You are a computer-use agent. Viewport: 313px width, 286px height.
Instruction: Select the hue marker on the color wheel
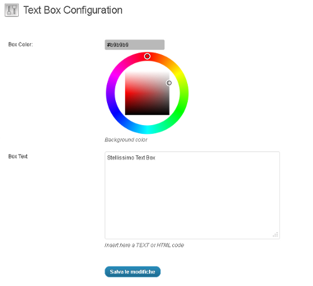click(147, 56)
